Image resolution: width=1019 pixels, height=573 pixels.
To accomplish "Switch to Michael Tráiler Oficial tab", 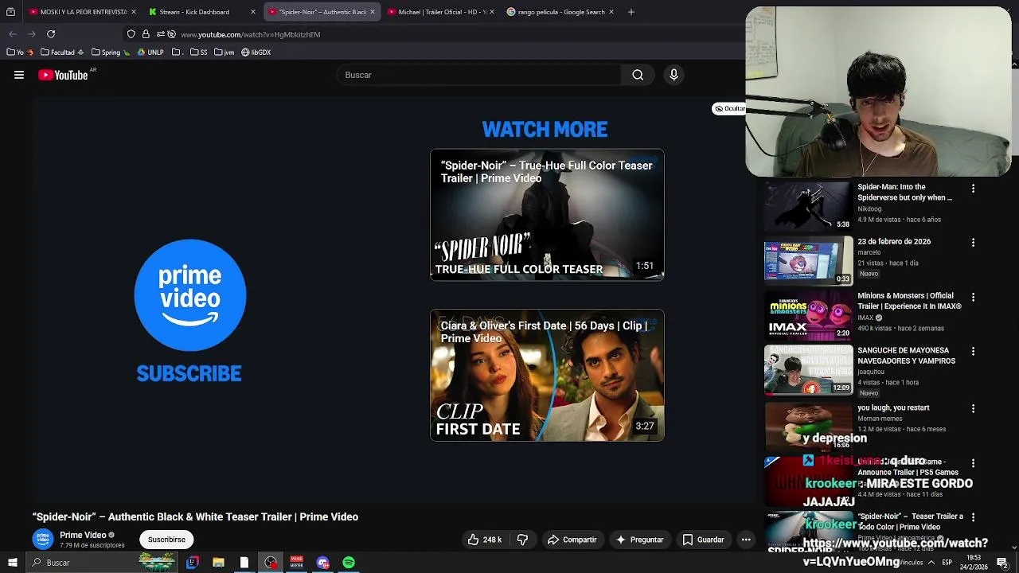I will 442,12.
